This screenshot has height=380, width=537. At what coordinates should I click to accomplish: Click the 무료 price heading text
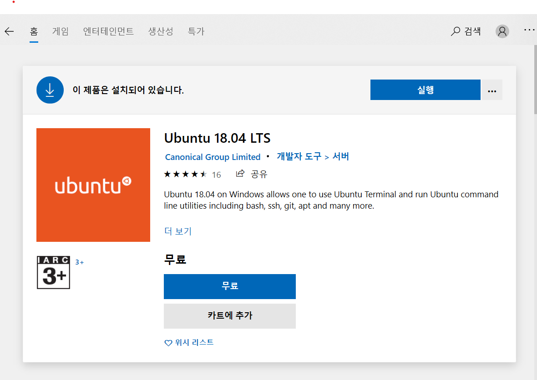(175, 260)
